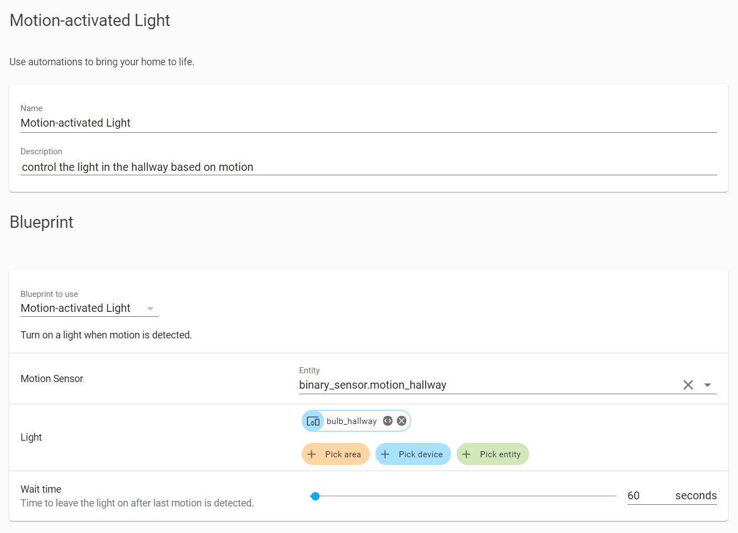This screenshot has width=738, height=533.
Task: Clear the Motion Sensor entity with the X icon
Action: (688, 384)
